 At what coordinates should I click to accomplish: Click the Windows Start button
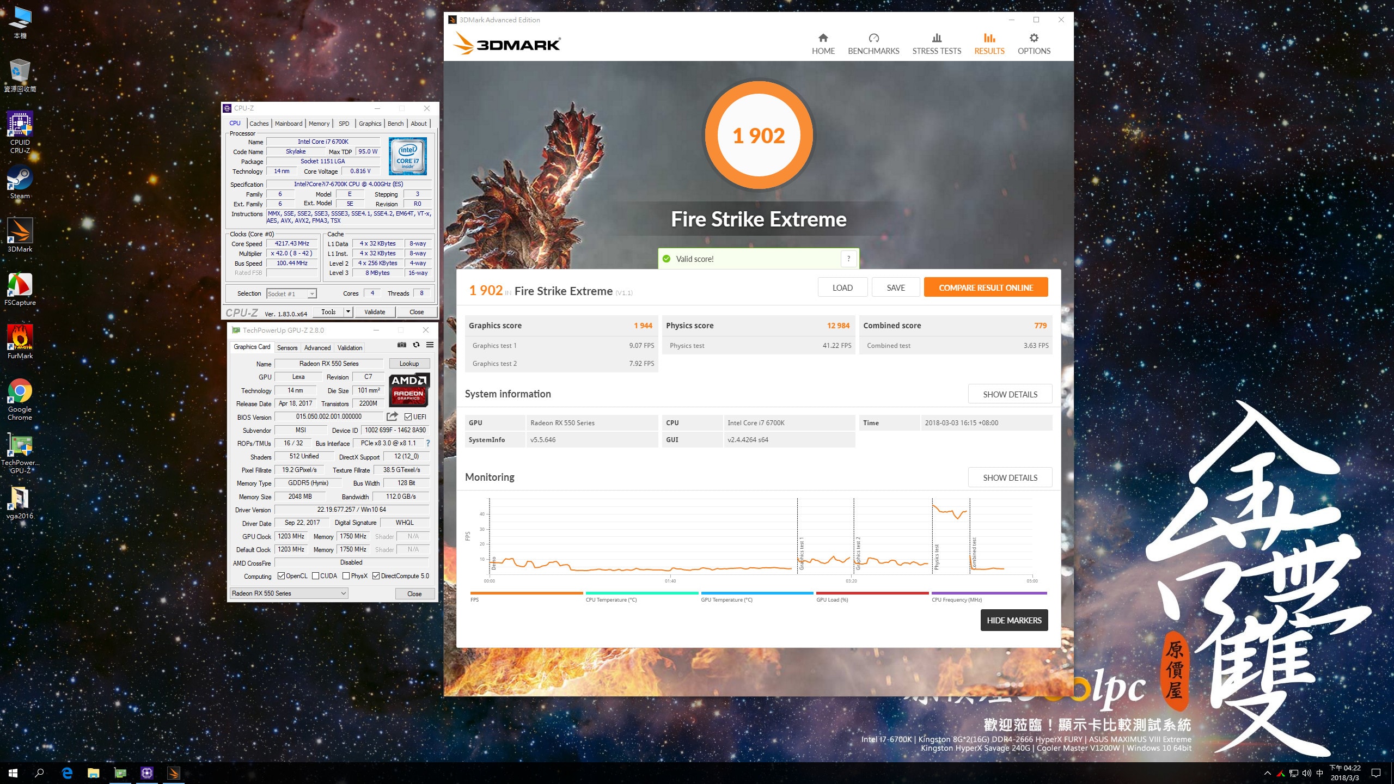point(13,773)
